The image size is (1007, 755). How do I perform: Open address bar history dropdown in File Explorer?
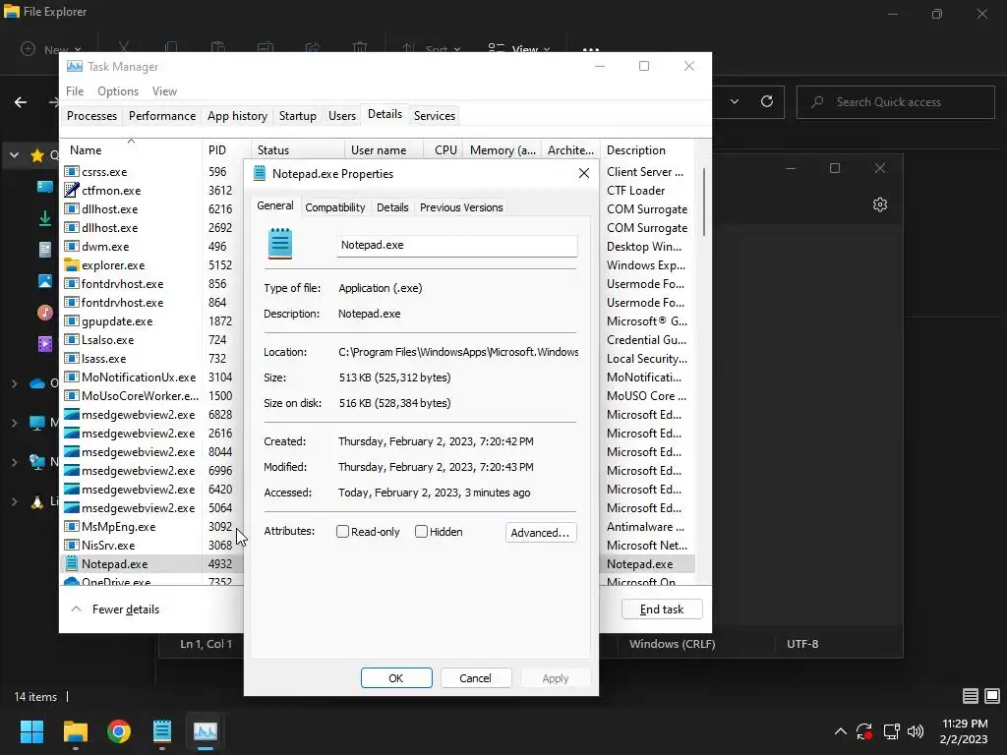735,101
